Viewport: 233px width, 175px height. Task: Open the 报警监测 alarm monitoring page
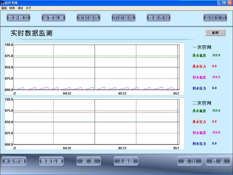(54, 18)
